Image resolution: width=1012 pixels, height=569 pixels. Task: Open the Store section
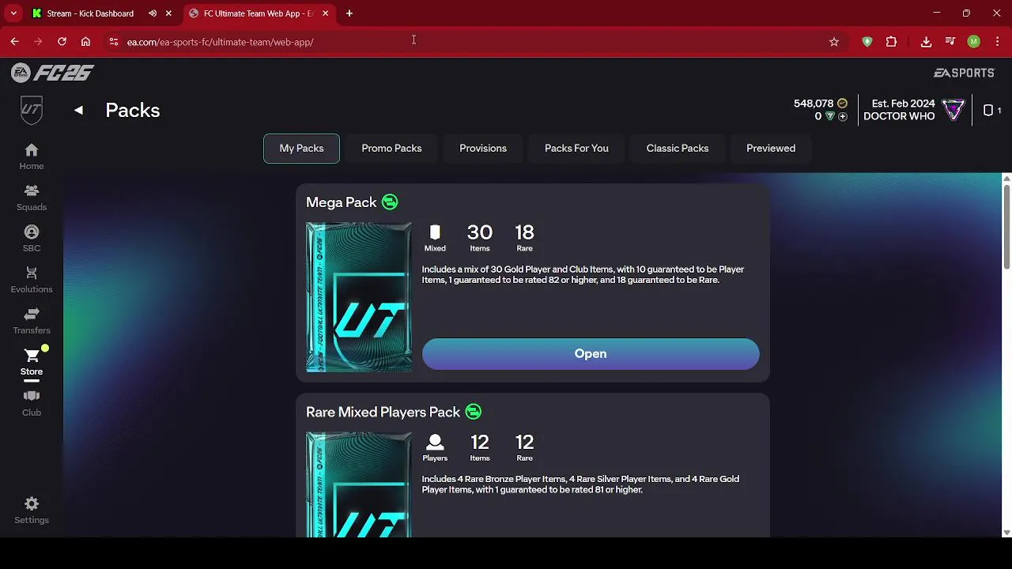pos(32,362)
